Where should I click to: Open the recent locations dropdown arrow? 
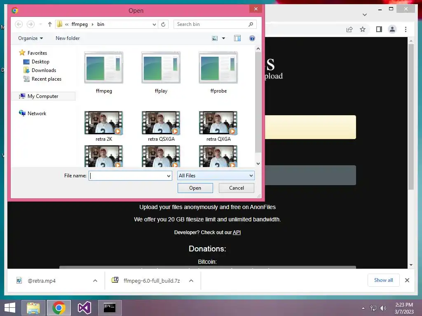pos(41,24)
